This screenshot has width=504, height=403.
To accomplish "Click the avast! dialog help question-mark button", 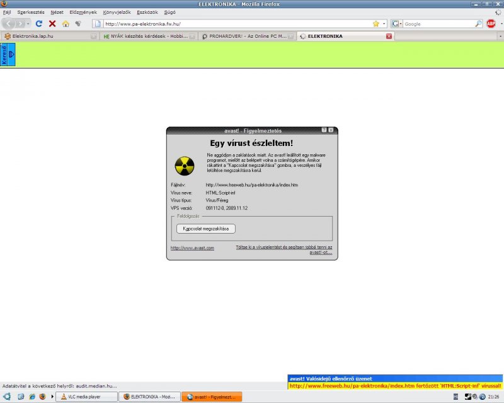I will point(324,130).
